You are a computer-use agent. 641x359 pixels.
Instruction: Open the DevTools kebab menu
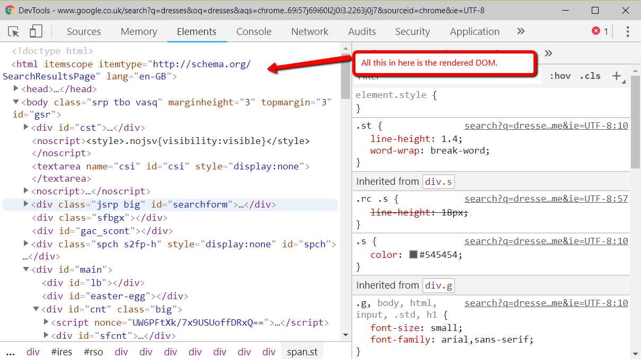click(628, 32)
